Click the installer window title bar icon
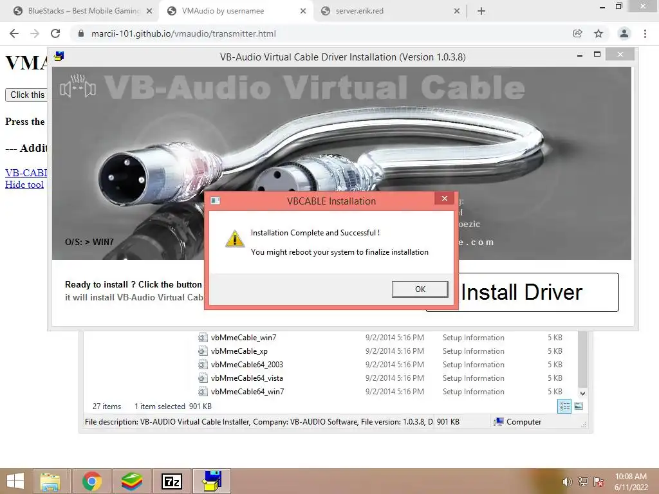 tap(59, 57)
